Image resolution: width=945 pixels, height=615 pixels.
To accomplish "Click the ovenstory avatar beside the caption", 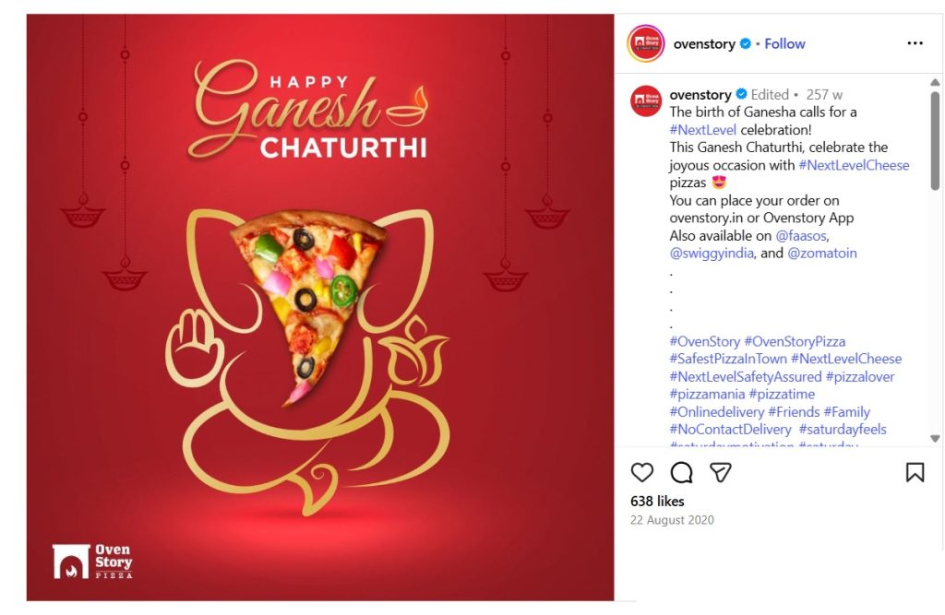I will (x=646, y=101).
